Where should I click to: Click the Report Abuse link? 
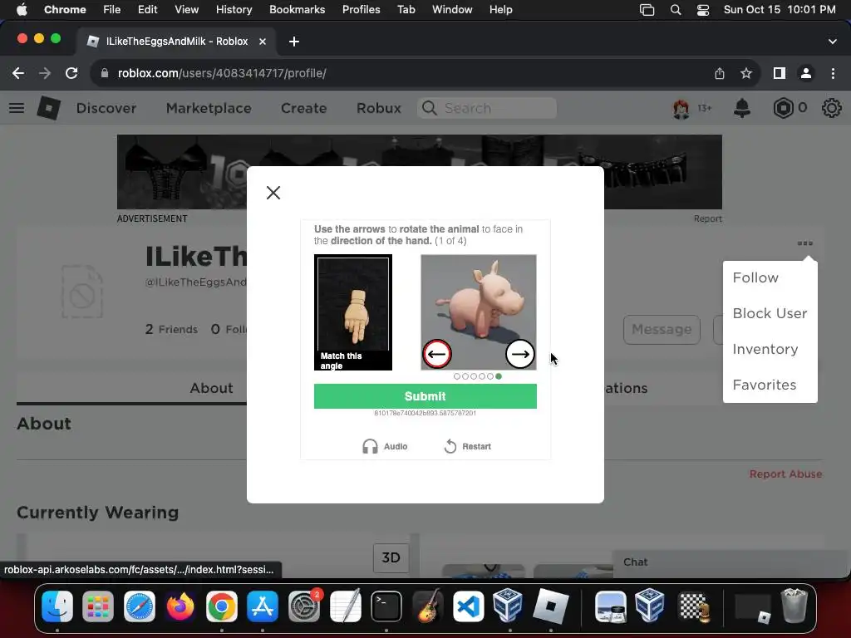point(785,474)
